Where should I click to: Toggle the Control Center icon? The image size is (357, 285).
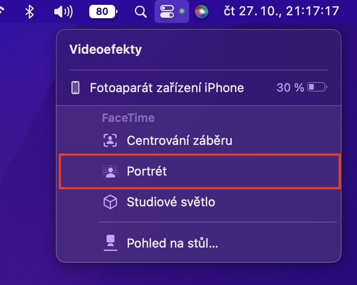[x=167, y=11]
